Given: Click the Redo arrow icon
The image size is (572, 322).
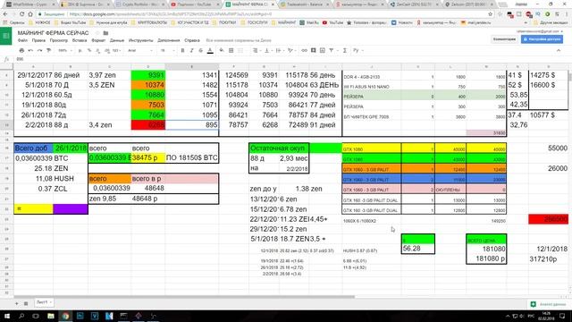Looking at the screenshot, I should (39, 50).
